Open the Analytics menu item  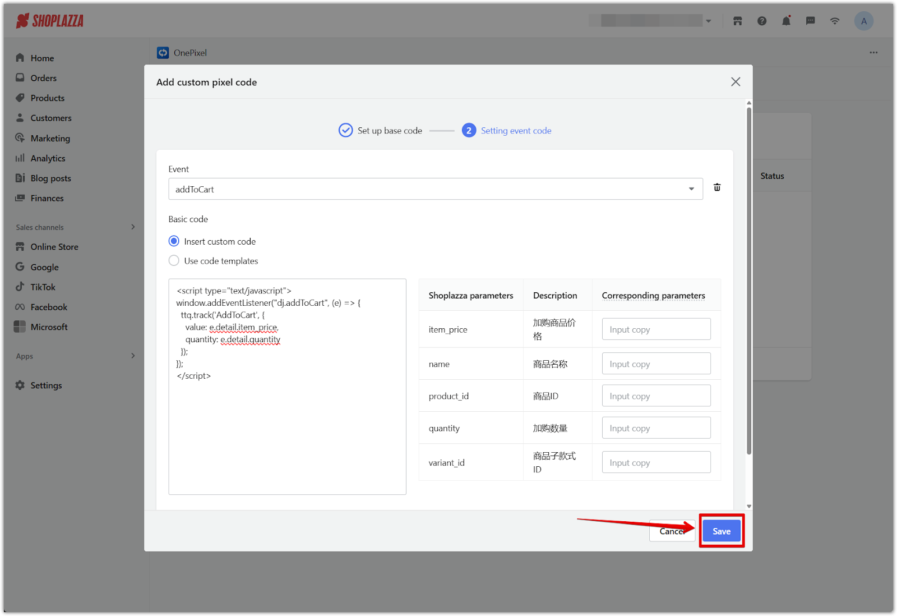(x=48, y=158)
